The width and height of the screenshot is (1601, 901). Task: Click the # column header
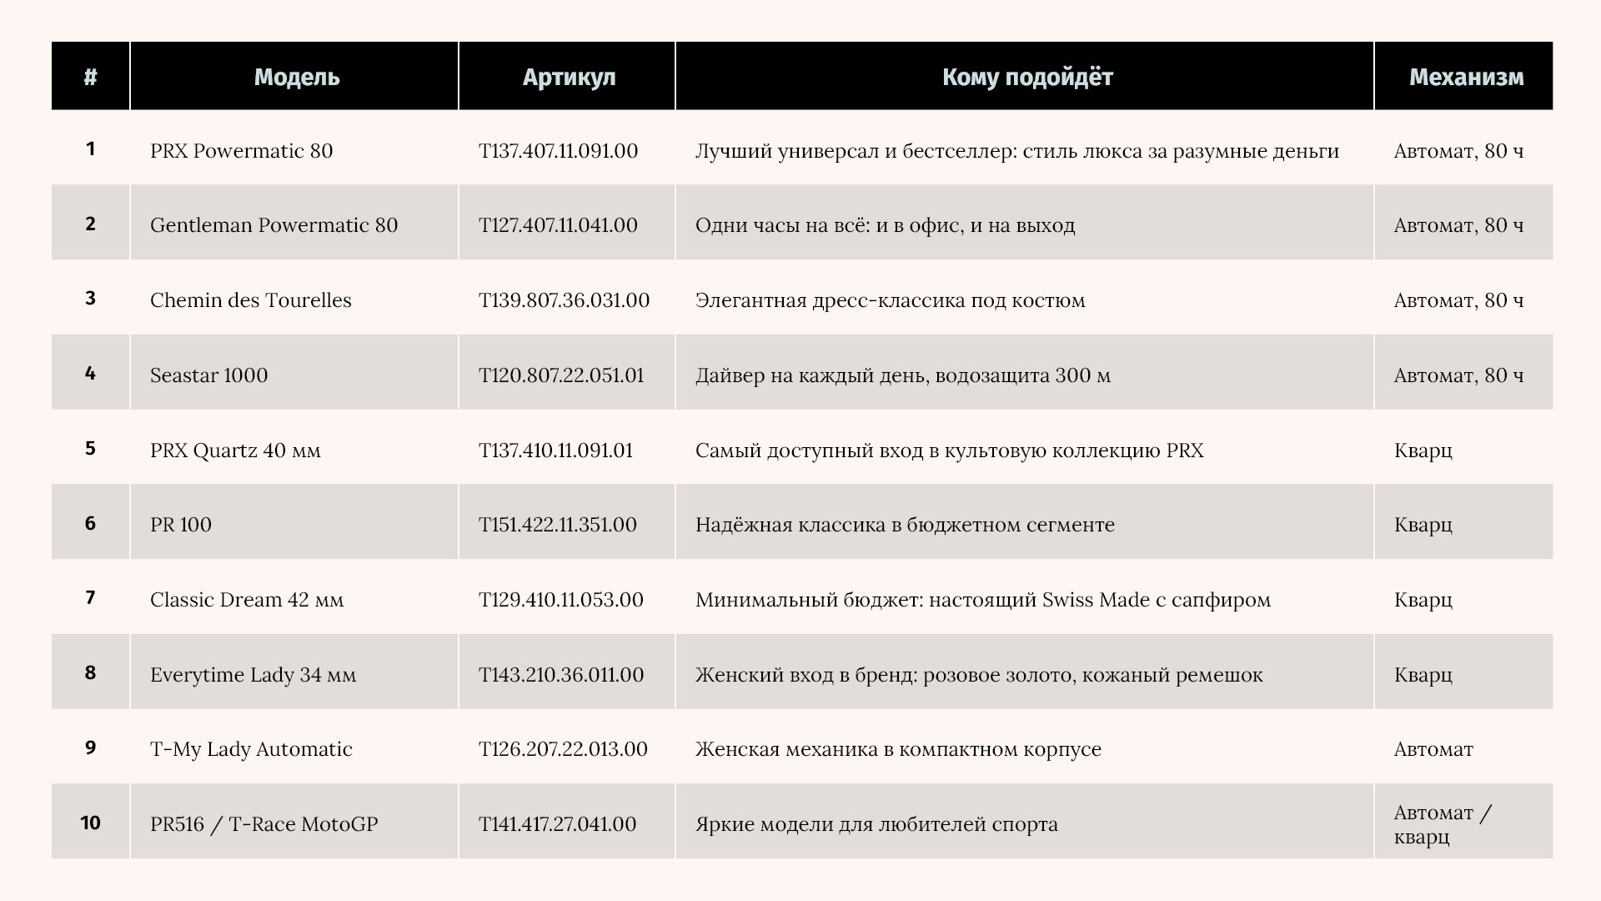click(90, 76)
